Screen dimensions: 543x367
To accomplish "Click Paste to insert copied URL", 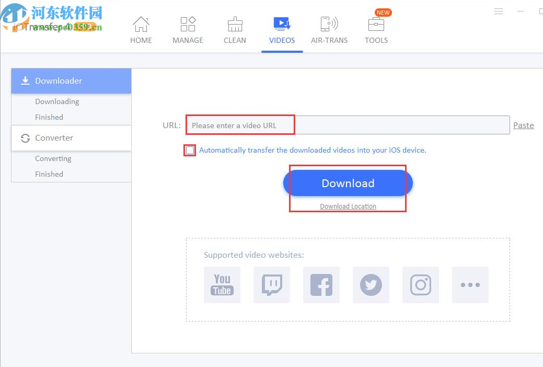I will (x=523, y=125).
